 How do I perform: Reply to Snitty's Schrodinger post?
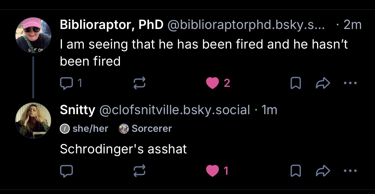tap(66, 171)
